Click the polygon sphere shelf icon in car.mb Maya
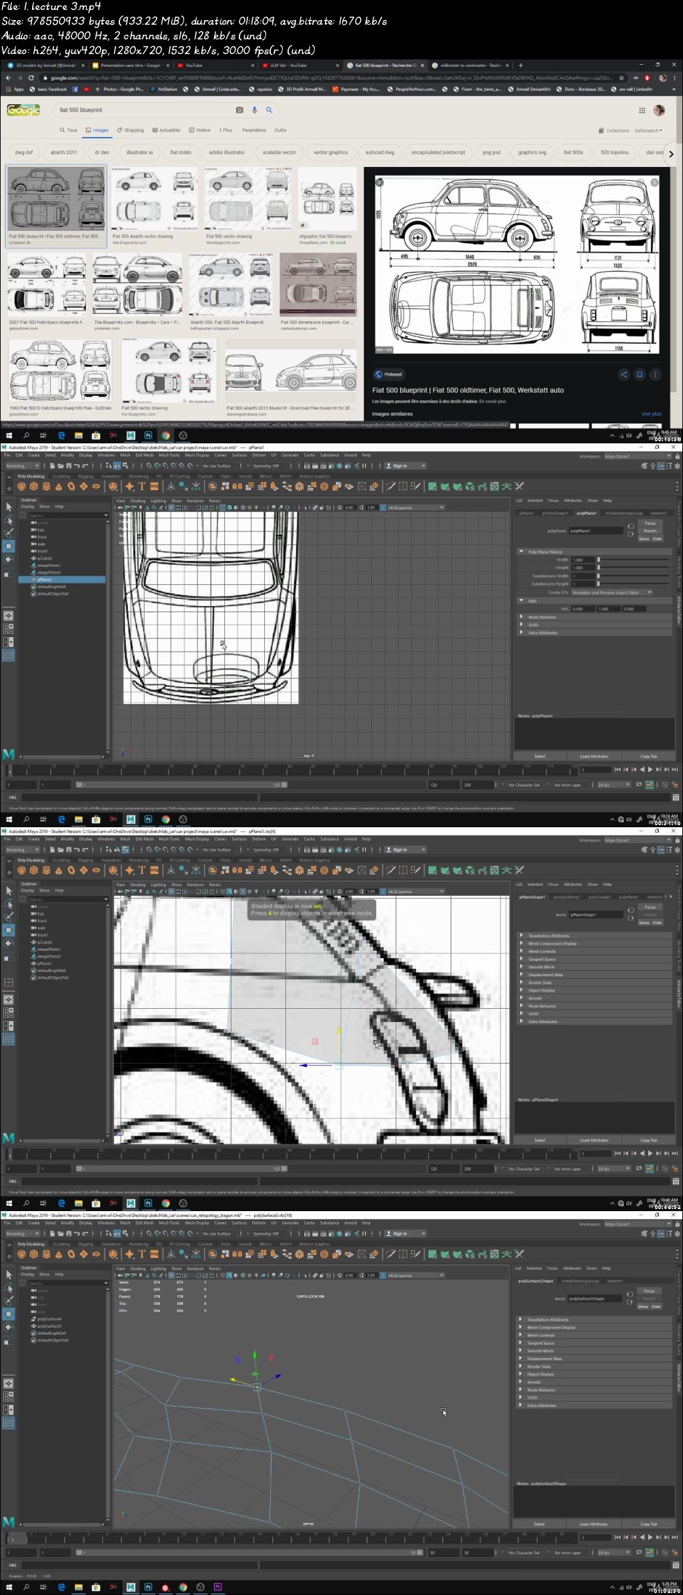Image resolution: width=683 pixels, height=1595 pixels. 22,487
